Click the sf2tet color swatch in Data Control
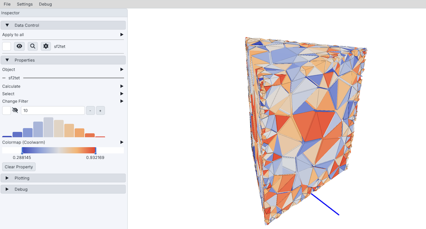Viewport: 426px width, 229px height. 6,46
